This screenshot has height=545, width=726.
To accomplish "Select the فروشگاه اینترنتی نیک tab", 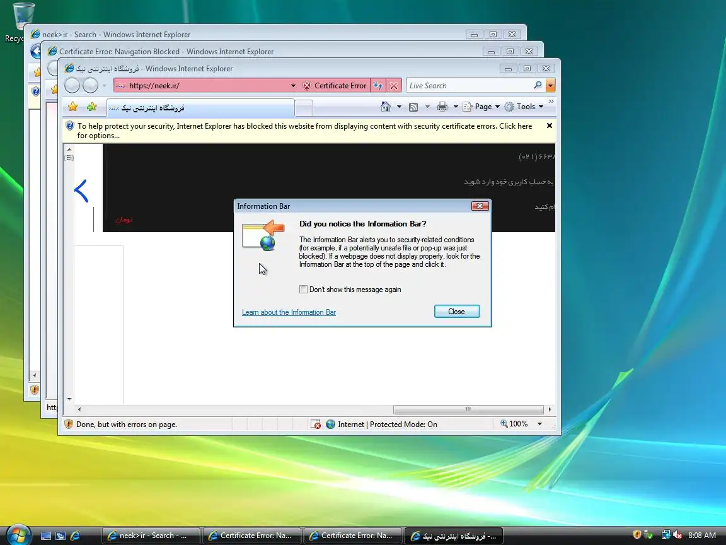I will (200, 107).
